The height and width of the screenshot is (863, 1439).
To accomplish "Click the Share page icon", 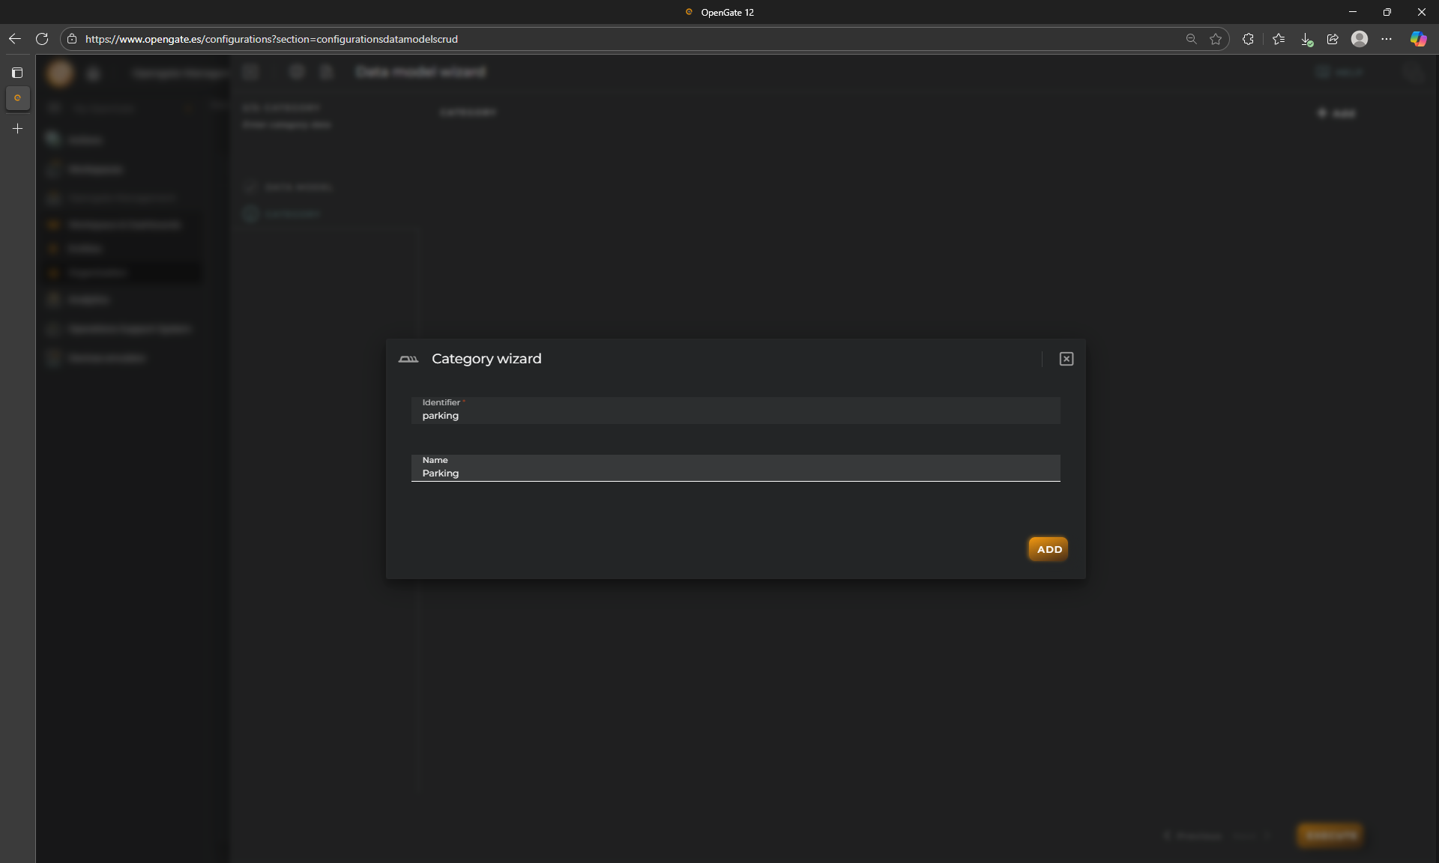I will [x=1333, y=39].
